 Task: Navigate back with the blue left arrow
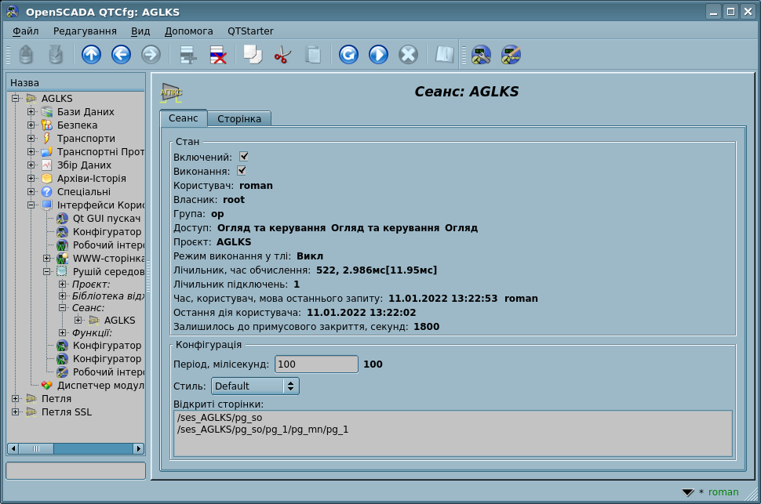(x=121, y=55)
